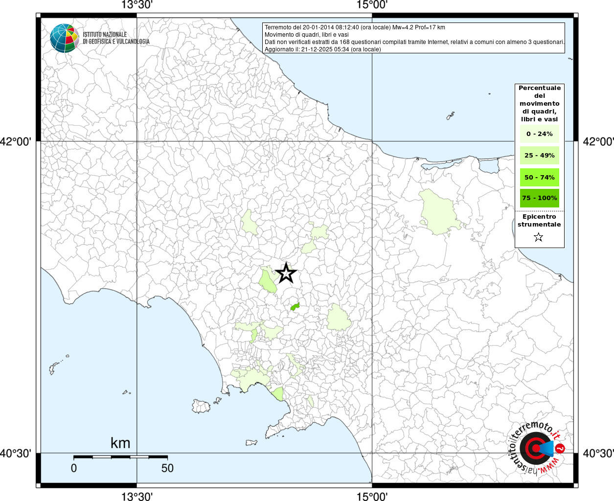The height and width of the screenshot is (501, 614).
Task: Click the right 42°00' latitude label
Action: point(598,142)
